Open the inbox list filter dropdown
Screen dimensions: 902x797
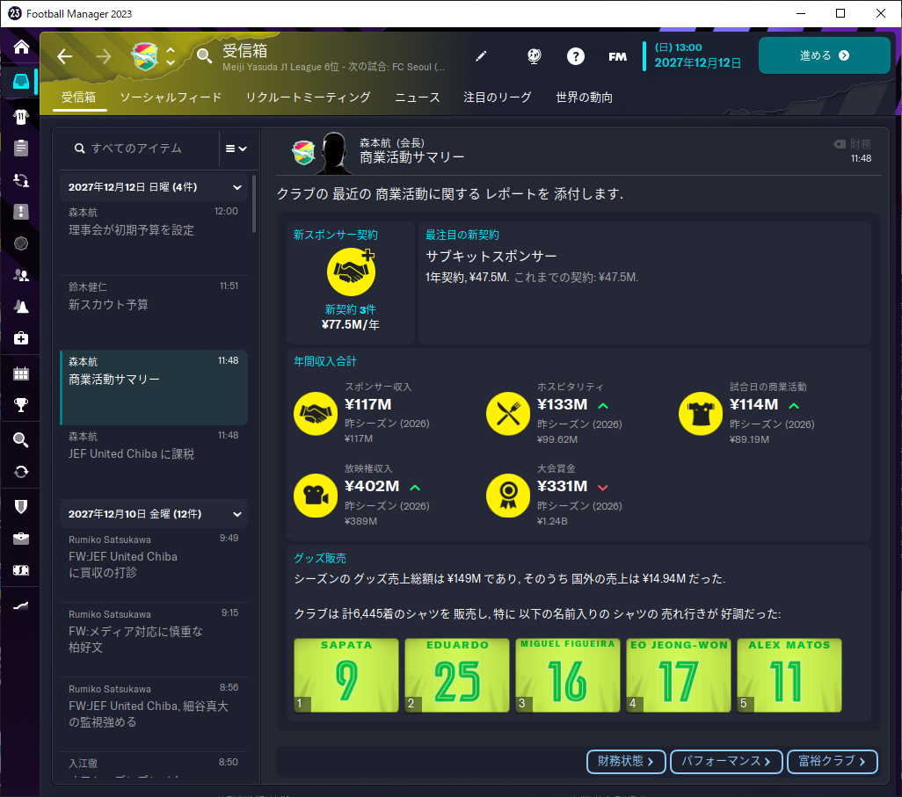[236, 149]
